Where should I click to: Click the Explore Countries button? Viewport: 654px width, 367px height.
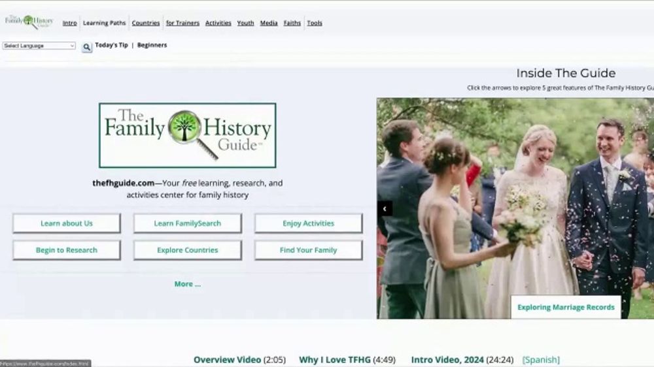[187, 250]
